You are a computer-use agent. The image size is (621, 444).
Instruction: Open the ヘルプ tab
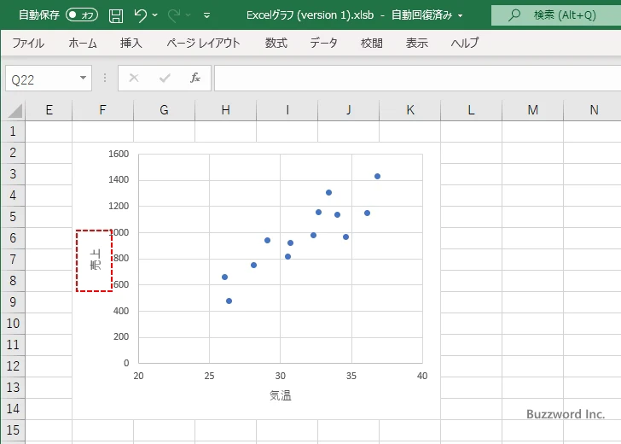coord(465,43)
